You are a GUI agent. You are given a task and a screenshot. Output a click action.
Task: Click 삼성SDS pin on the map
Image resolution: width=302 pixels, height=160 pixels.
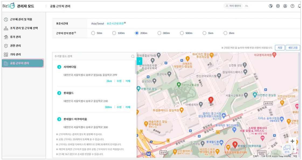154,81
